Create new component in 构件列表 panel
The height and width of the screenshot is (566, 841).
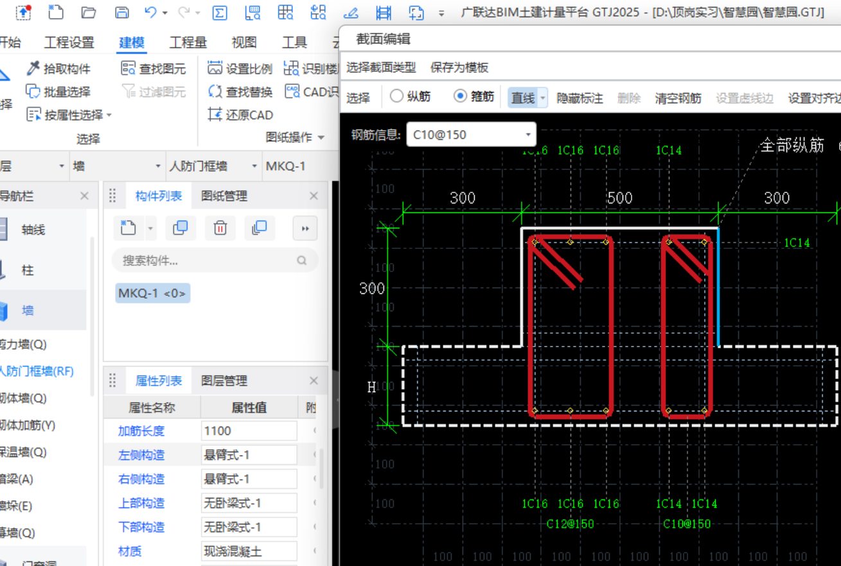pos(128,228)
